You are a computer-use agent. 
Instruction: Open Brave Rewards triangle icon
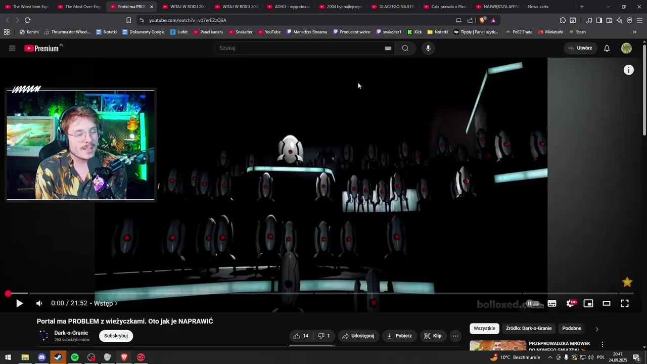(x=493, y=20)
